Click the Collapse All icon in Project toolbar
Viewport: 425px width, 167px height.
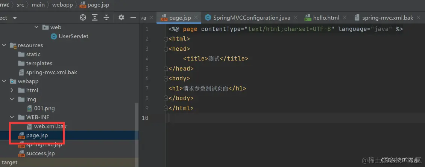click(106, 18)
